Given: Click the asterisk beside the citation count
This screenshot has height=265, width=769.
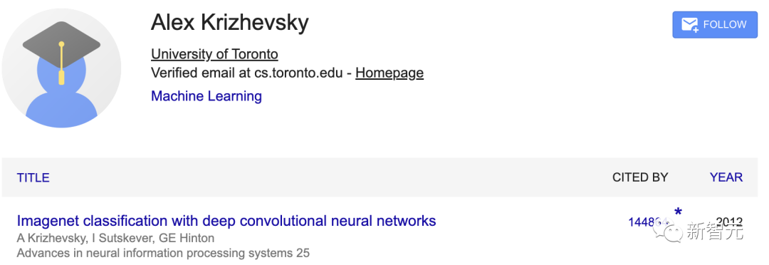Looking at the screenshot, I should (x=678, y=212).
